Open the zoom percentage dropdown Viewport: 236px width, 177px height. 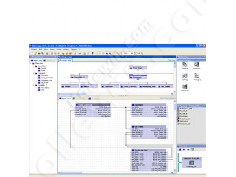coord(131,53)
